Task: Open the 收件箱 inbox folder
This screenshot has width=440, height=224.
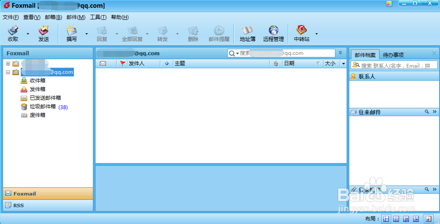Action: pyautogui.click(x=33, y=81)
